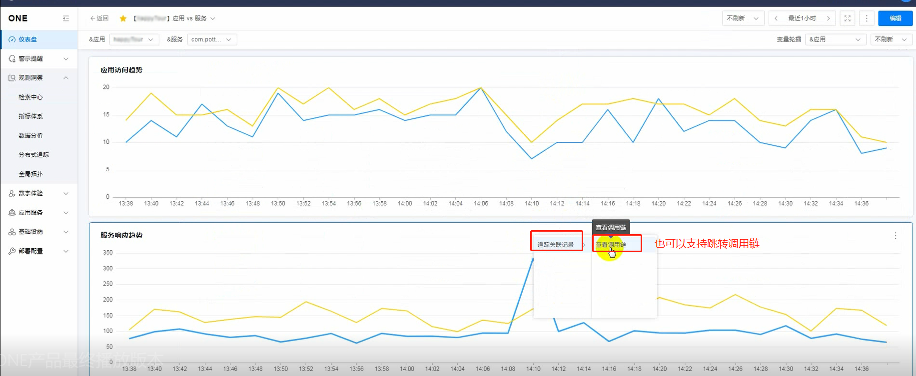Go to previous time range arrow
Screen dimensions: 916x376
776,18
